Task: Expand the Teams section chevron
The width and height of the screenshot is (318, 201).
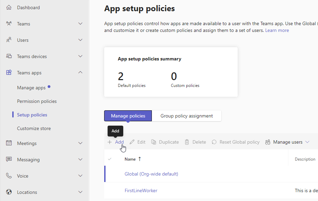Action: [x=80, y=24]
